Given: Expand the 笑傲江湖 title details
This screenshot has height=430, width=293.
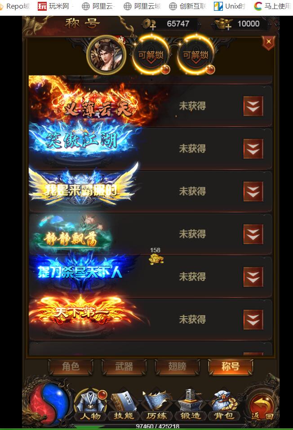Looking at the screenshot, I should [x=253, y=149].
